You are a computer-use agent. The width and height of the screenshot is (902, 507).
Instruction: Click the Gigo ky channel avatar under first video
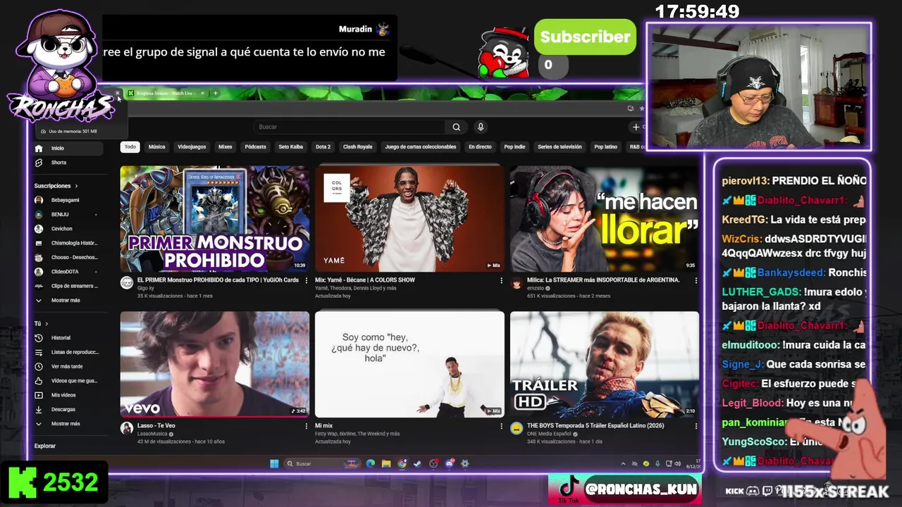(127, 283)
